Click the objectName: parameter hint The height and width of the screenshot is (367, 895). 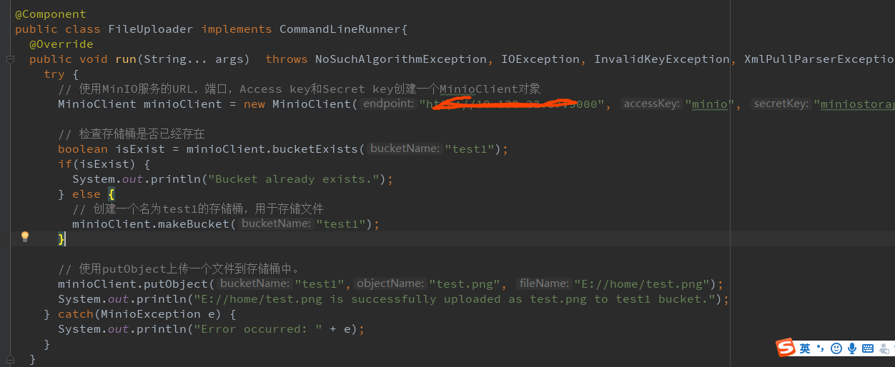(x=390, y=284)
